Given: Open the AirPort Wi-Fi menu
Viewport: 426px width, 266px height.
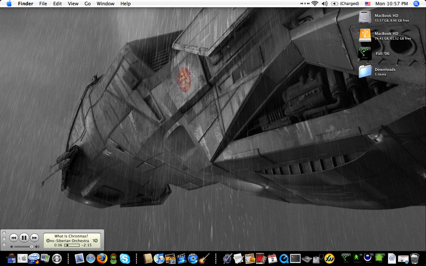Looking at the screenshot, I should click(315, 4).
